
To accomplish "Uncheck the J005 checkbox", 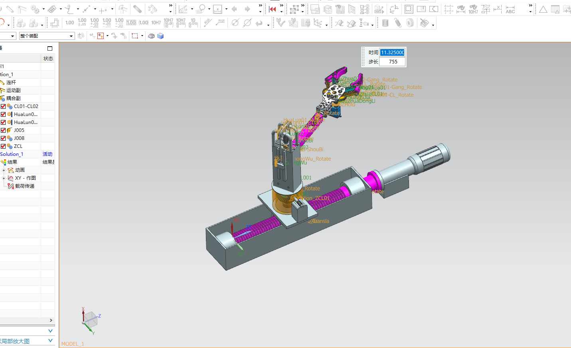I will [3, 130].
